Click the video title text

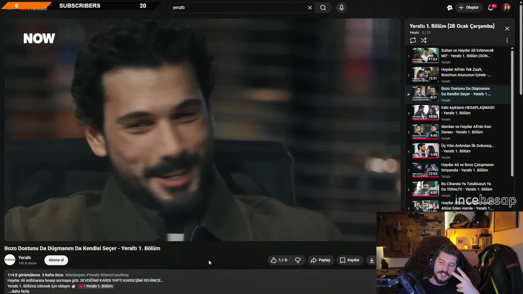[82, 248]
